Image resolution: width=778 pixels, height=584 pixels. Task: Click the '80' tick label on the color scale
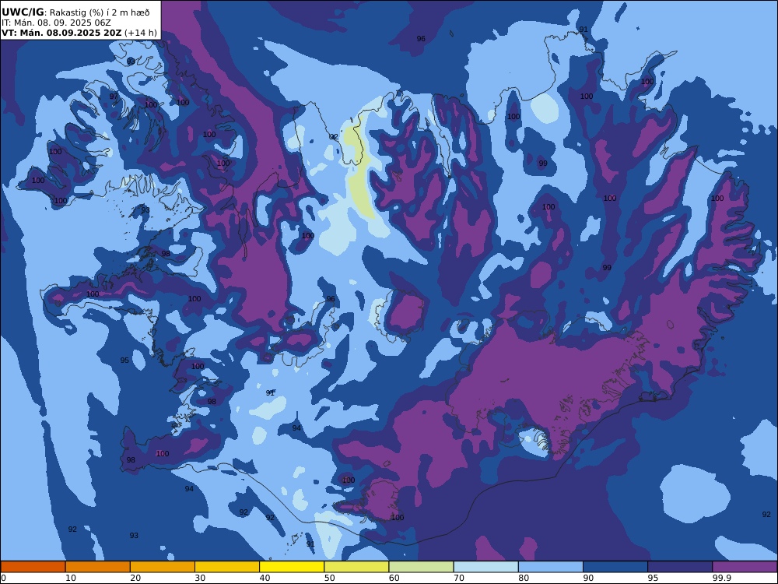point(524,578)
